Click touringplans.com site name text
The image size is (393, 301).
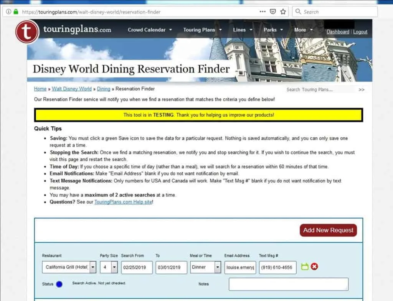click(x=77, y=29)
